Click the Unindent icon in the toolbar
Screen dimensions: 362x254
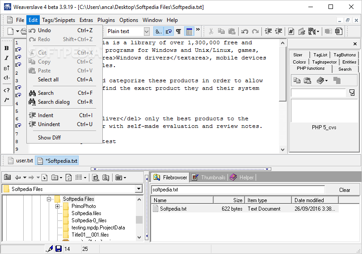pos(279,31)
